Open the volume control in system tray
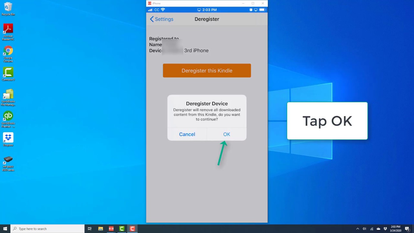Image resolution: width=414 pixels, height=233 pixels. tap(365, 229)
